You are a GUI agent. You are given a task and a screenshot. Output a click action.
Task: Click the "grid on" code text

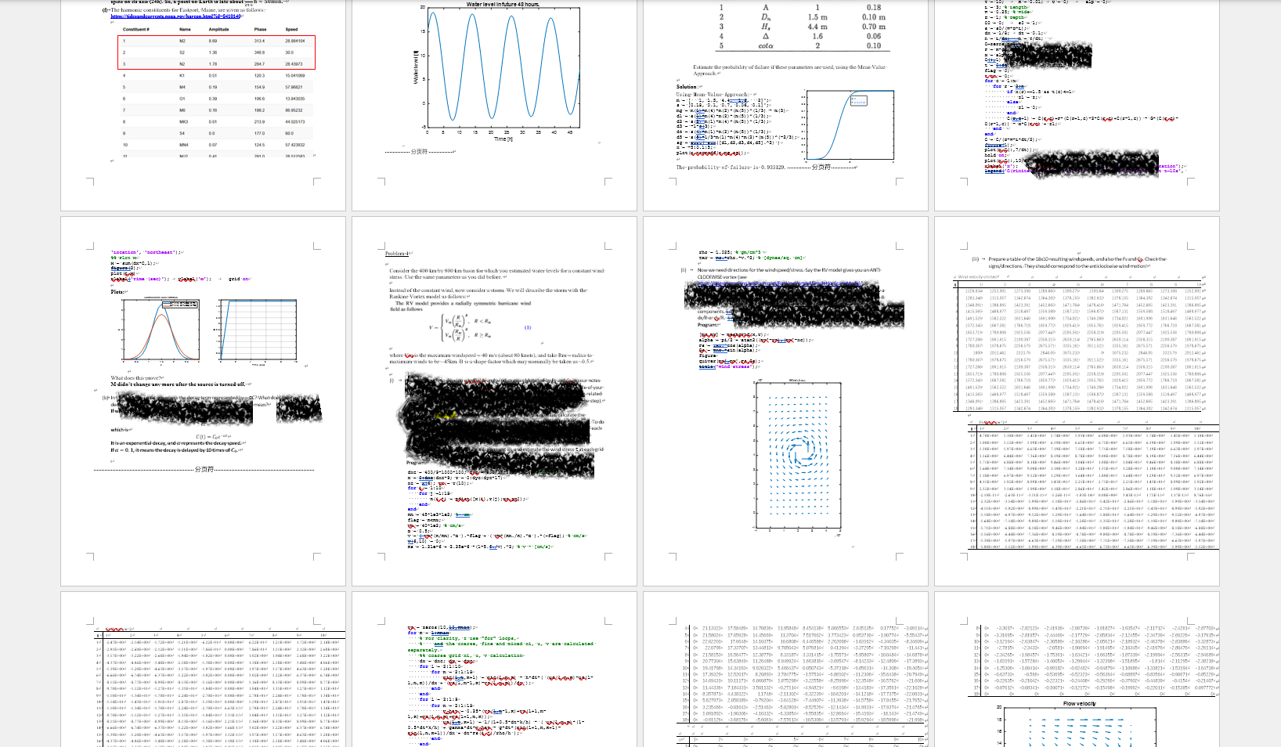tap(239, 279)
